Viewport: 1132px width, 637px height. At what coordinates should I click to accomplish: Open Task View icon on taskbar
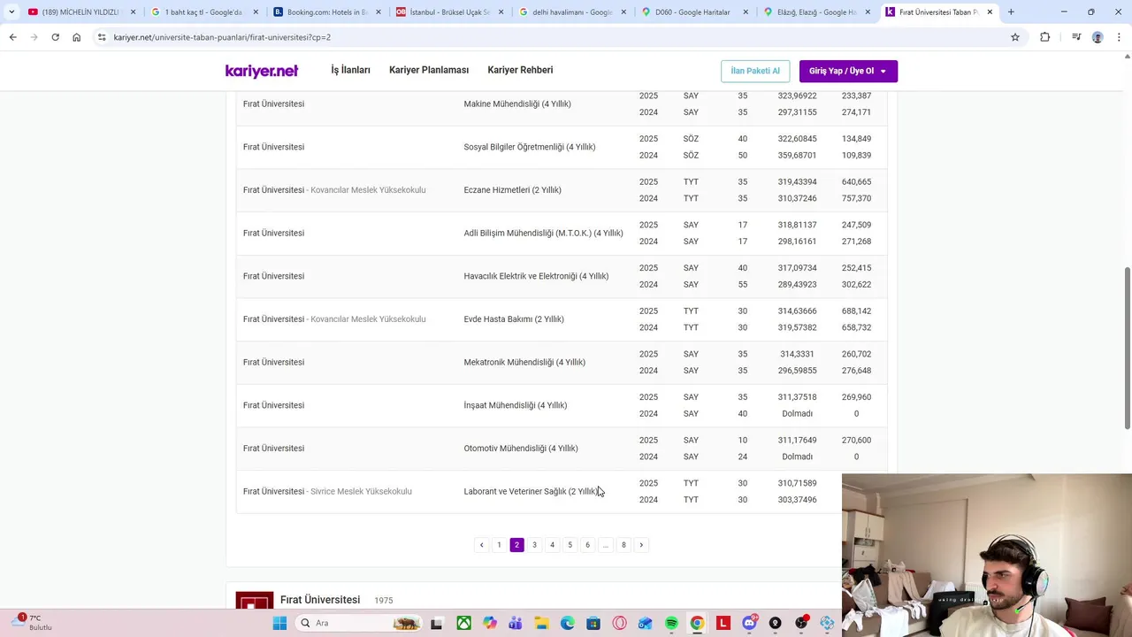436,623
